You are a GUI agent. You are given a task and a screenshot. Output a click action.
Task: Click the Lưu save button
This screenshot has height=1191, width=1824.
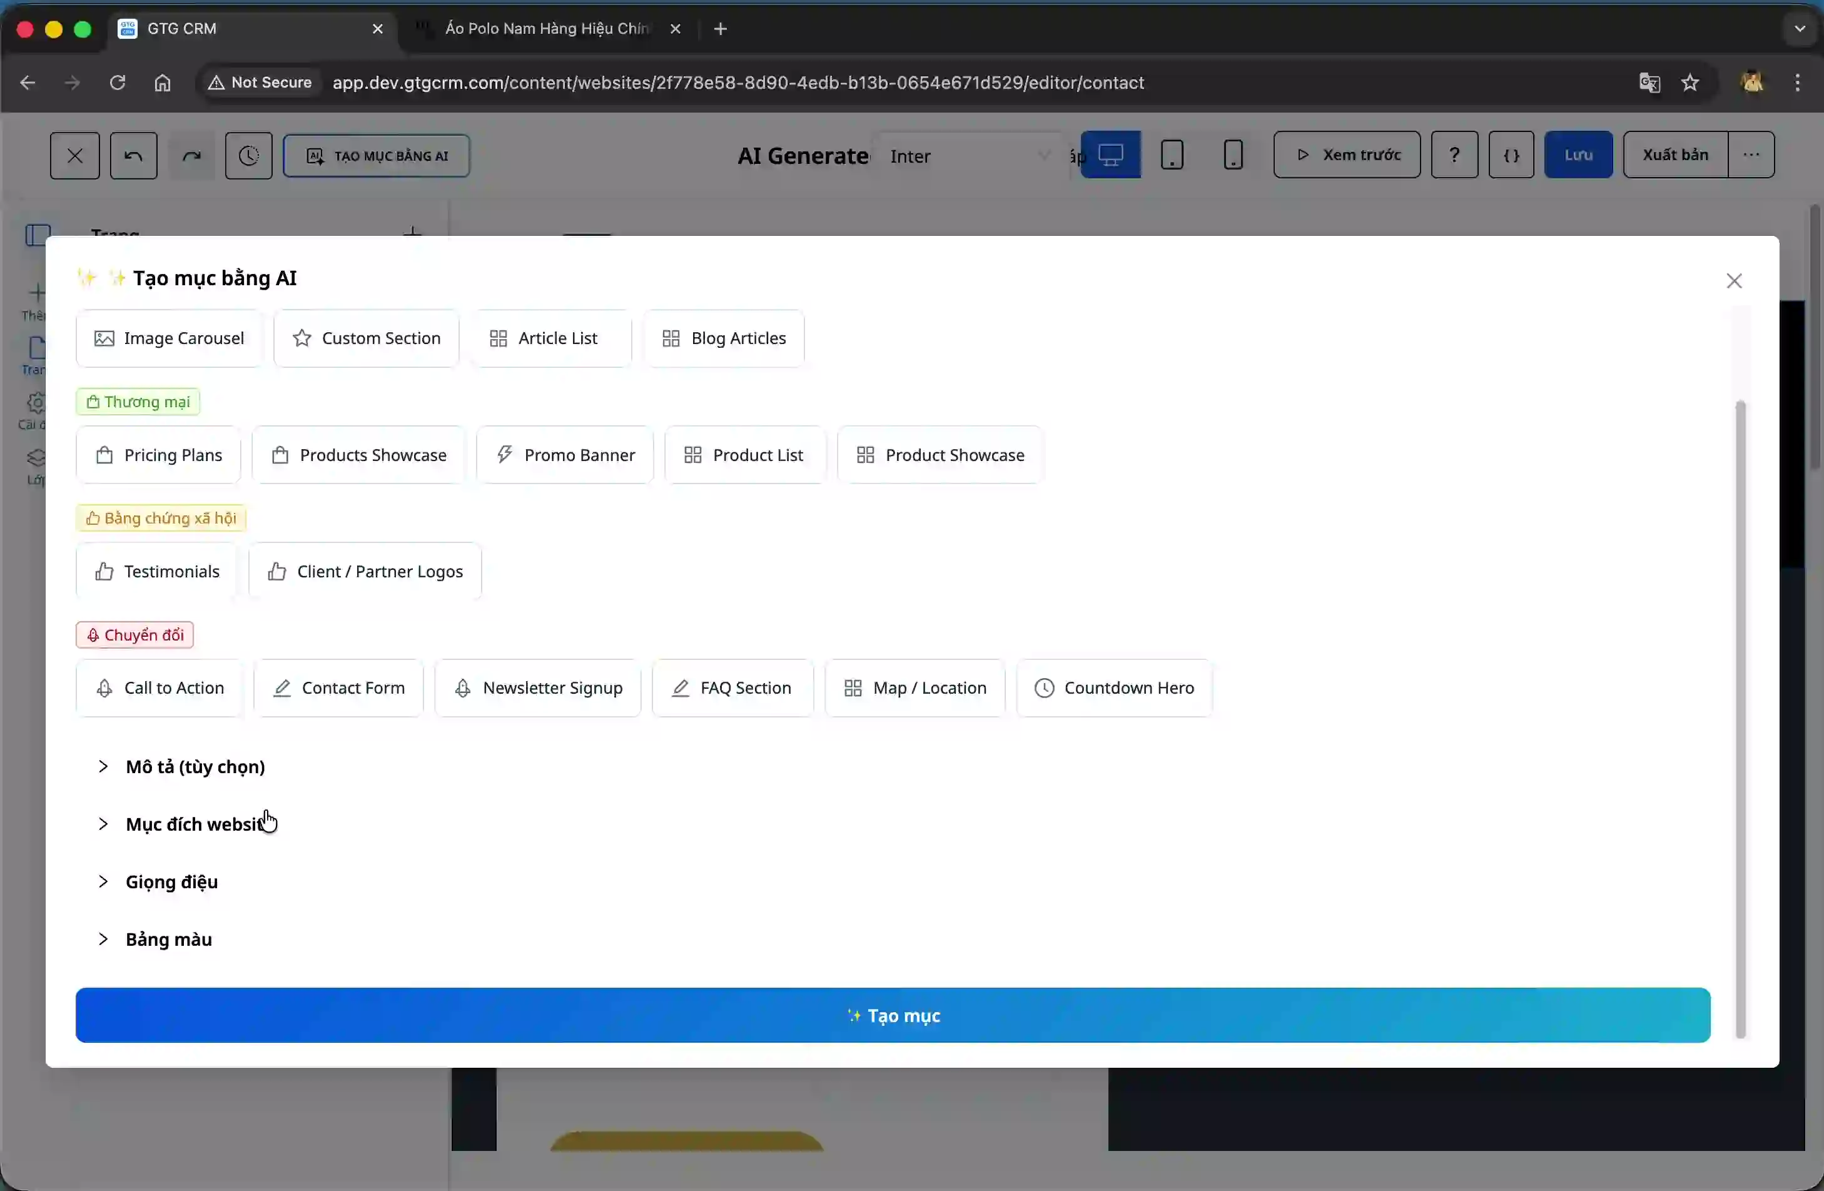pyautogui.click(x=1578, y=155)
